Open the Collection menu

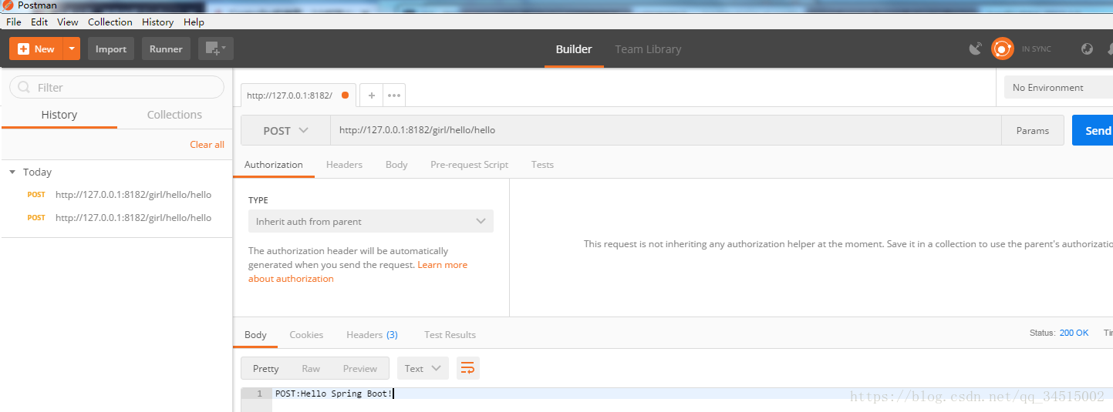click(x=110, y=22)
